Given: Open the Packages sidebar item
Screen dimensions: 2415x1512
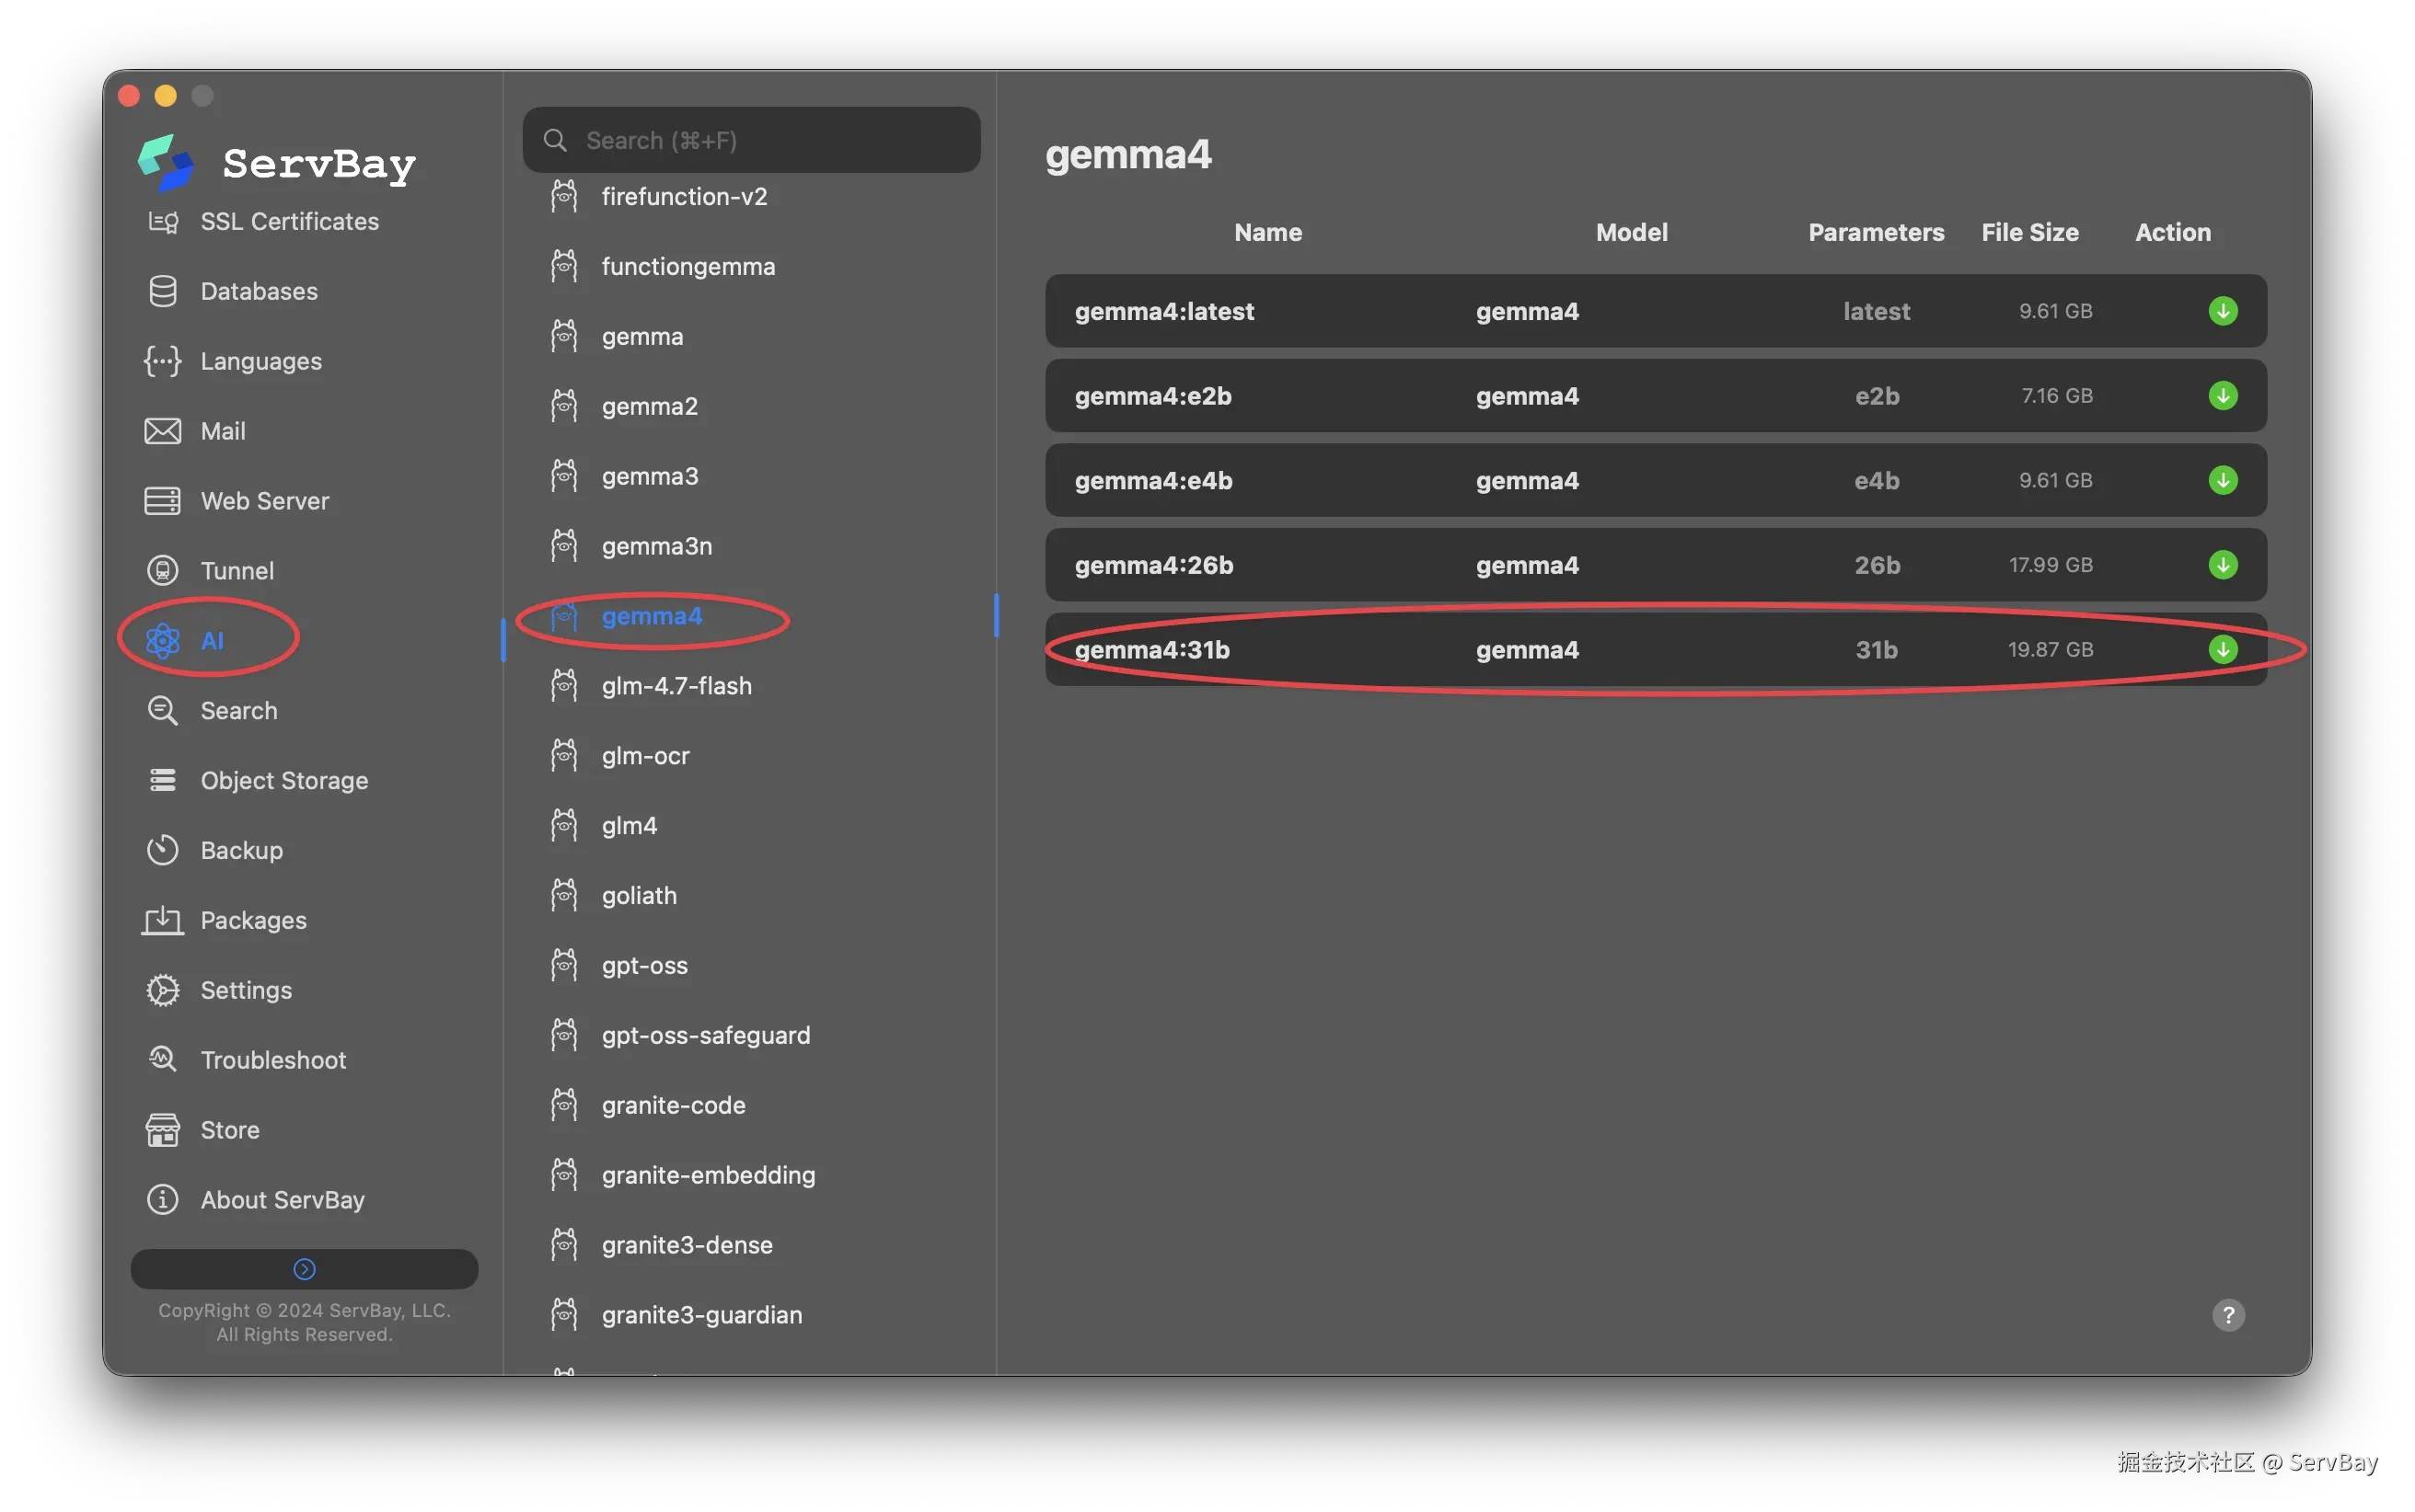Looking at the screenshot, I should (253, 920).
